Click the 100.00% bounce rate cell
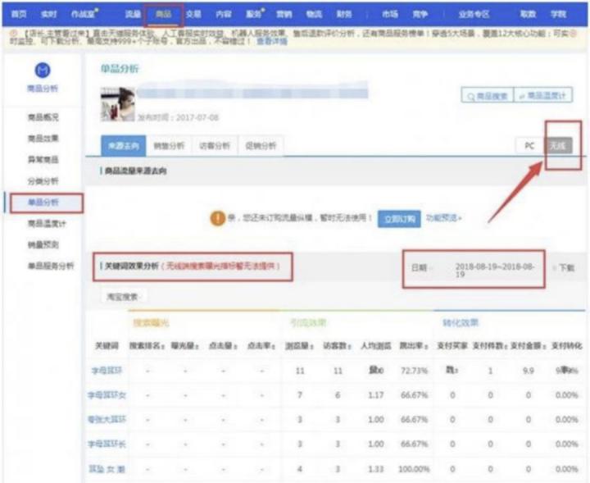Image resolution: width=590 pixels, height=483 pixels. tap(414, 469)
